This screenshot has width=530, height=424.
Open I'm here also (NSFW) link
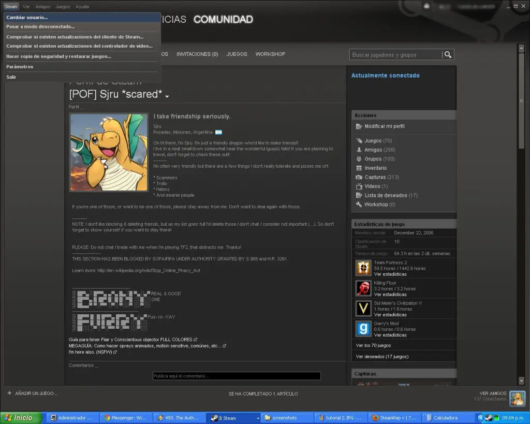[93, 352]
